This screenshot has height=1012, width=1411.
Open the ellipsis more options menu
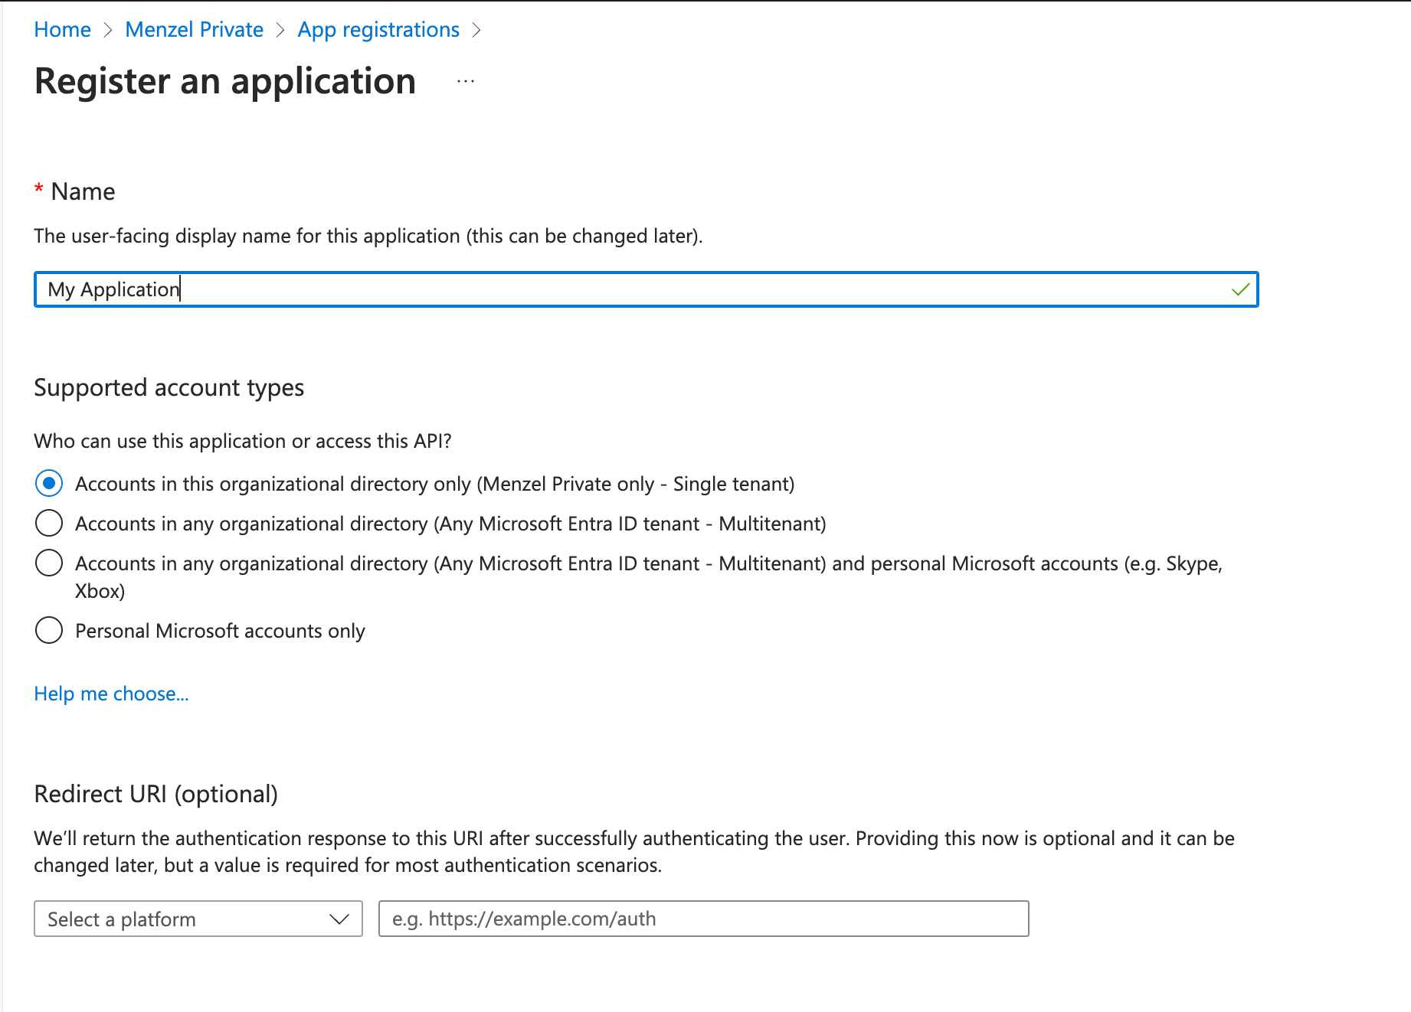[x=466, y=81]
